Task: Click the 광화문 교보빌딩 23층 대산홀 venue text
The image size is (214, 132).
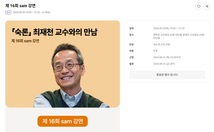Action: 179,36
